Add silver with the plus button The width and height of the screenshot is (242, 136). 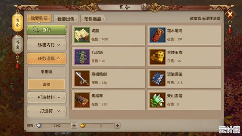click(x=74, y=126)
